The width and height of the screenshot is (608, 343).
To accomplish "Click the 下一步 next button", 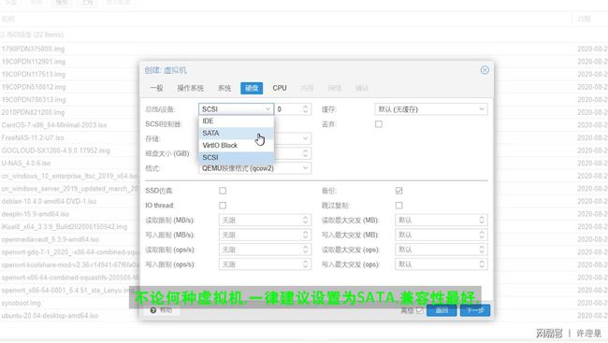I will coord(475,310).
